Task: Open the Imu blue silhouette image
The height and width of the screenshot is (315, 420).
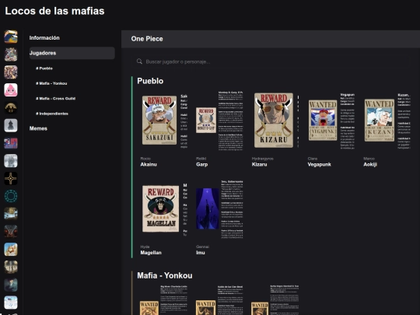Action: coord(208,208)
